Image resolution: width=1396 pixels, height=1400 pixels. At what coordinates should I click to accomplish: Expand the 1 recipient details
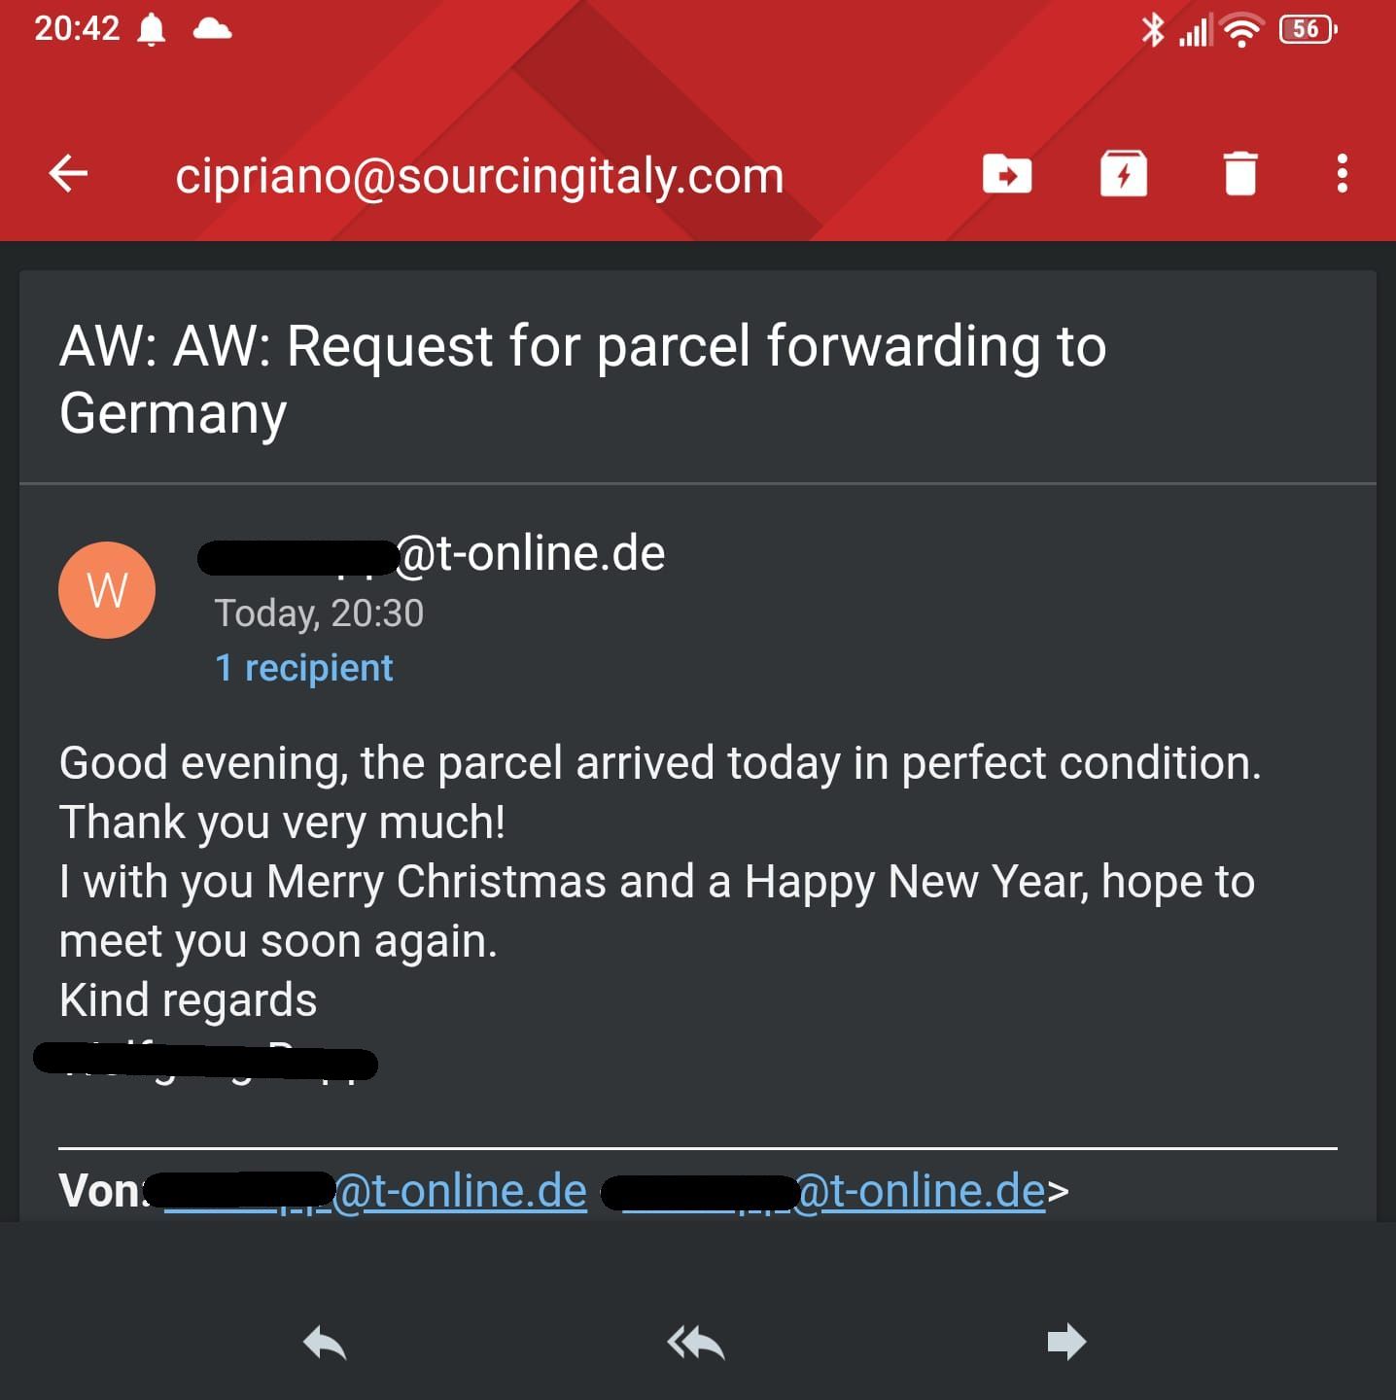303,668
